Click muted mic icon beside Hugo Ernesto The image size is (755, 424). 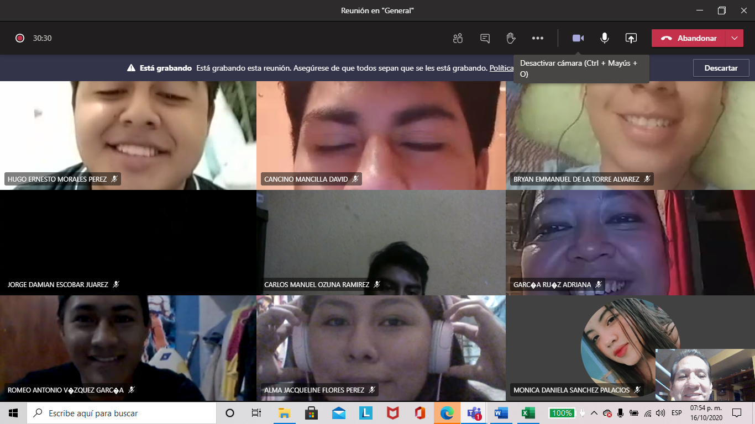tap(114, 179)
